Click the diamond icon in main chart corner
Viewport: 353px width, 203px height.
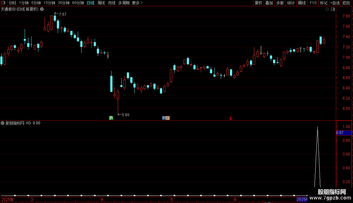(x=327, y=9)
